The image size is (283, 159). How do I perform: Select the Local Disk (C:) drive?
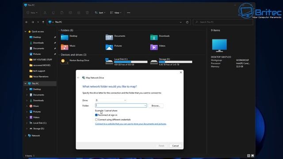(x=126, y=62)
